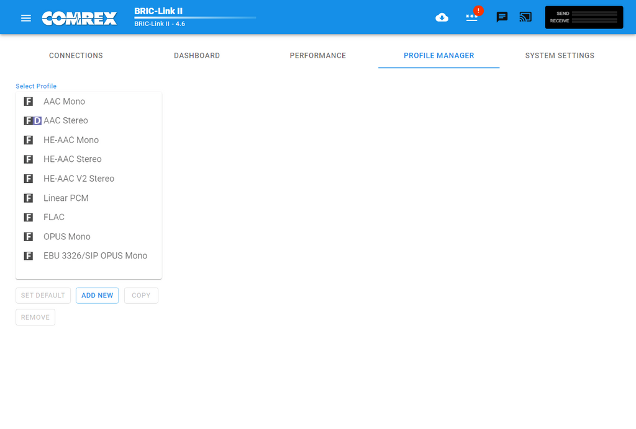Open the hamburger navigation menu

coord(25,18)
